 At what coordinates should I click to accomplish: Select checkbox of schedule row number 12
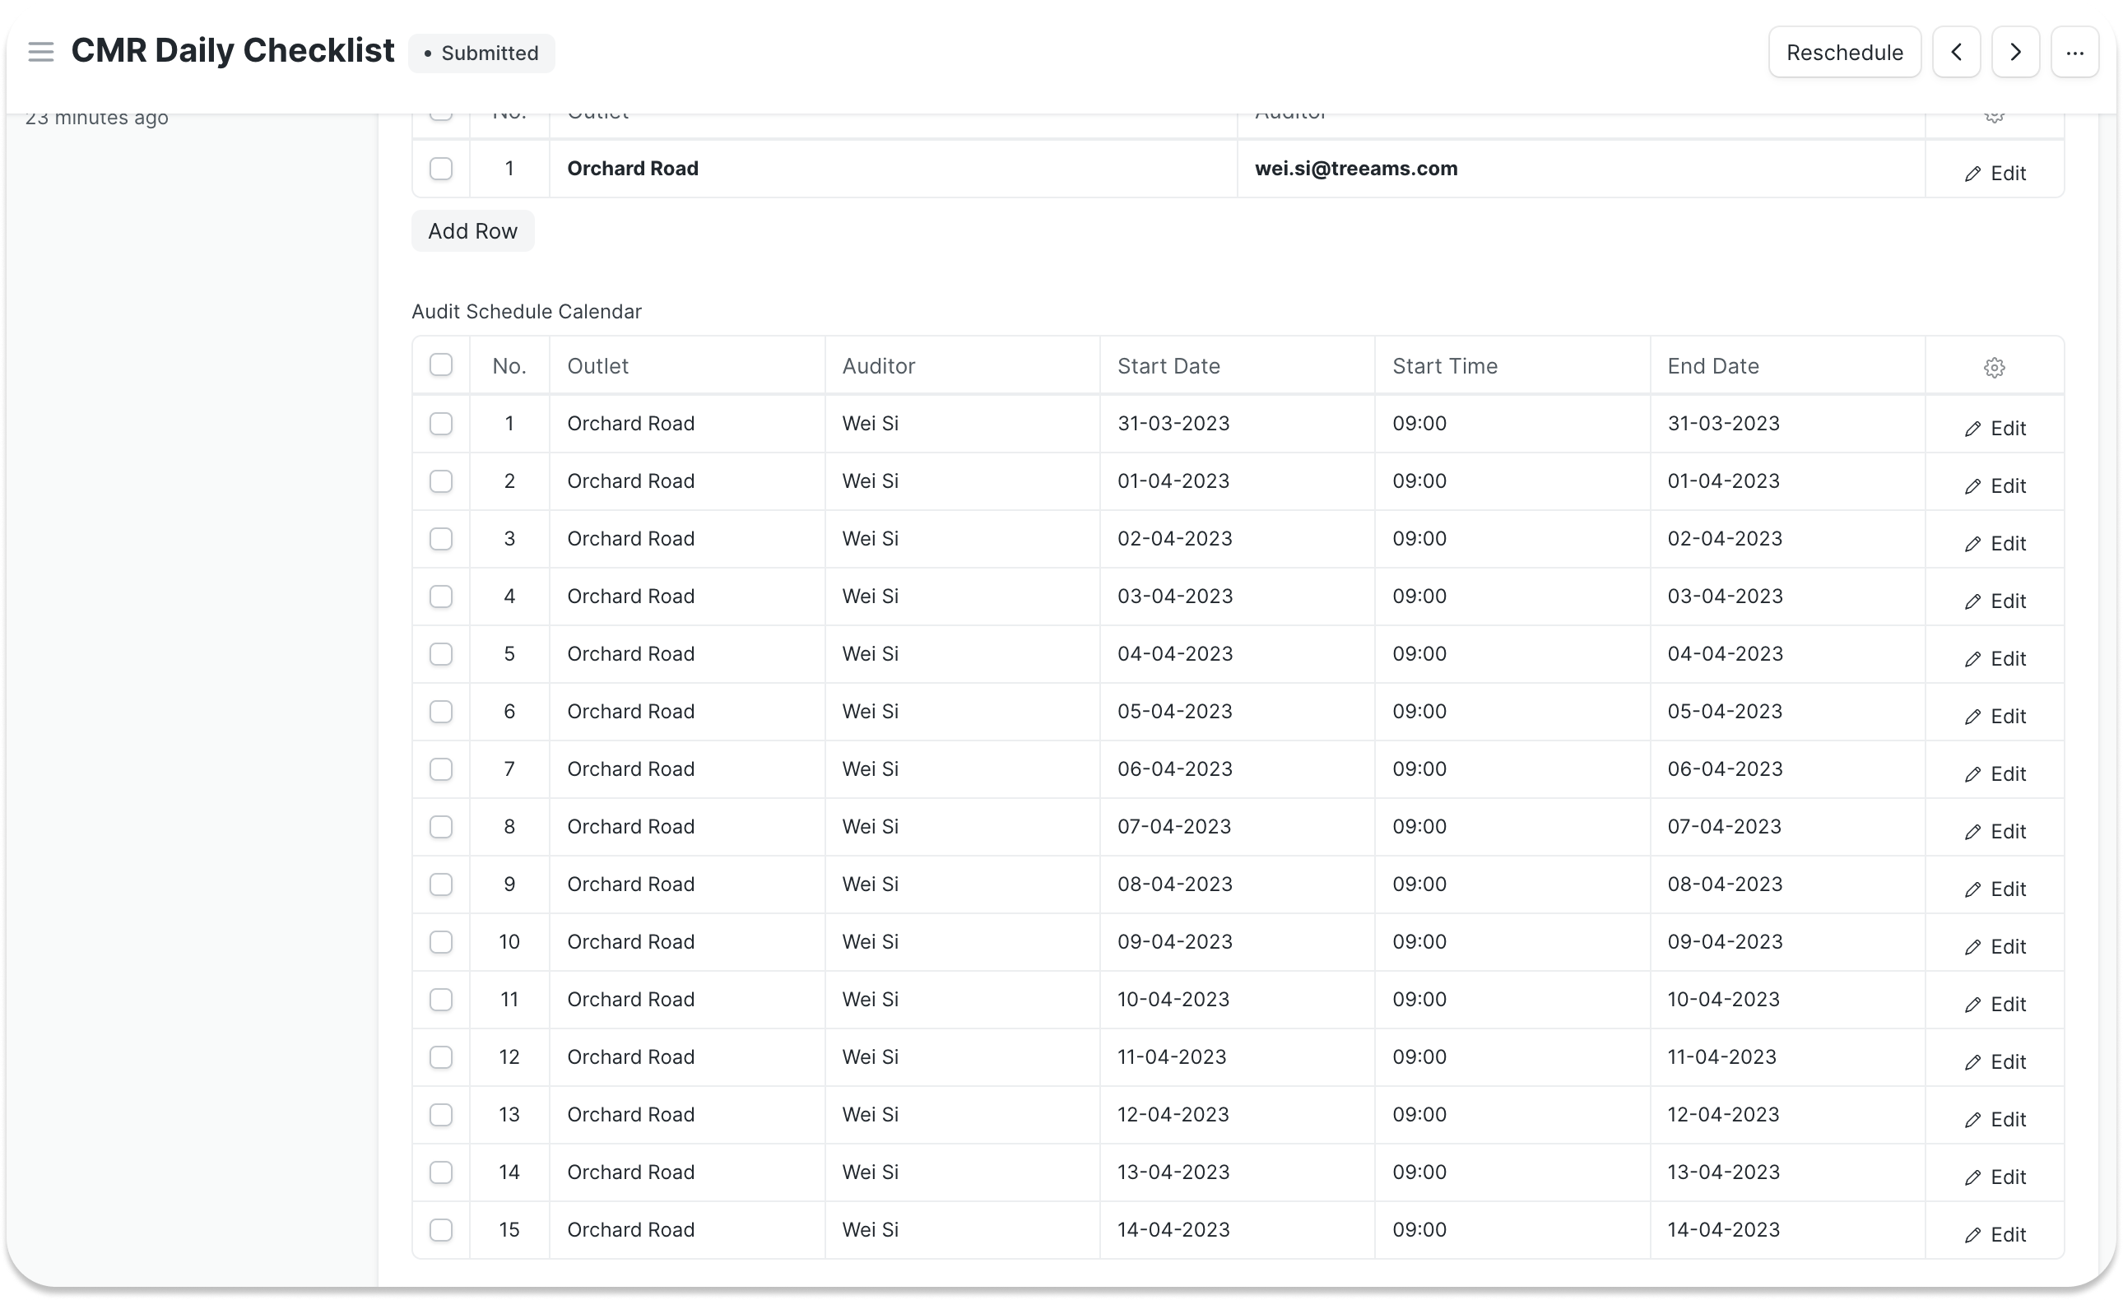pyautogui.click(x=441, y=1058)
